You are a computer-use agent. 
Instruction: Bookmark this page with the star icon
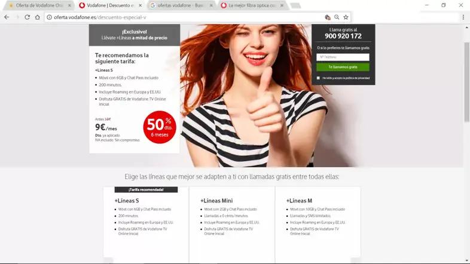346,17
